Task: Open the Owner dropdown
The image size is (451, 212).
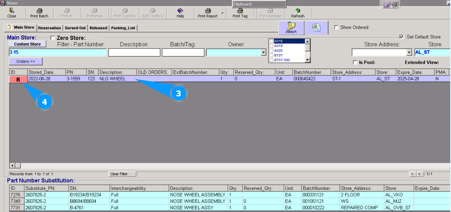Action: [263, 53]
